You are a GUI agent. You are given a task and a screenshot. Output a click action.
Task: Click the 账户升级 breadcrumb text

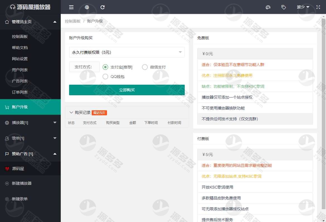(95, 21)
